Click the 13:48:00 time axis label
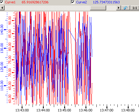Screen dimensions: 139x112 pyautogui.click(x=128, y=110)
